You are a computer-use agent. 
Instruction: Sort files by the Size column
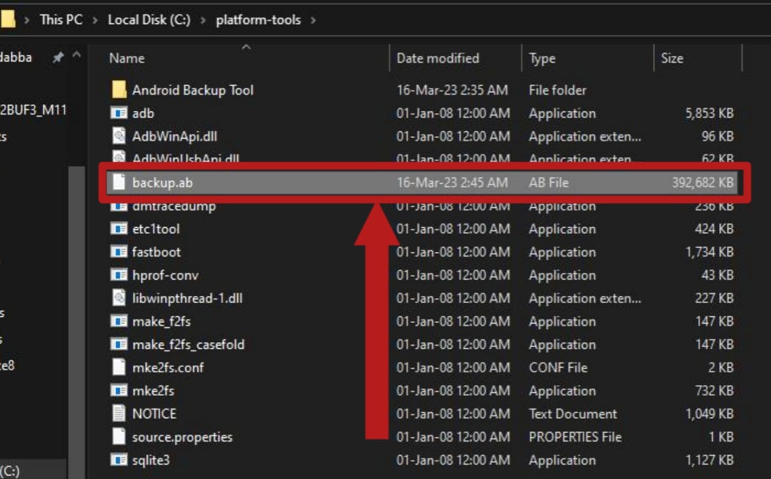click(x=672, y=58)
